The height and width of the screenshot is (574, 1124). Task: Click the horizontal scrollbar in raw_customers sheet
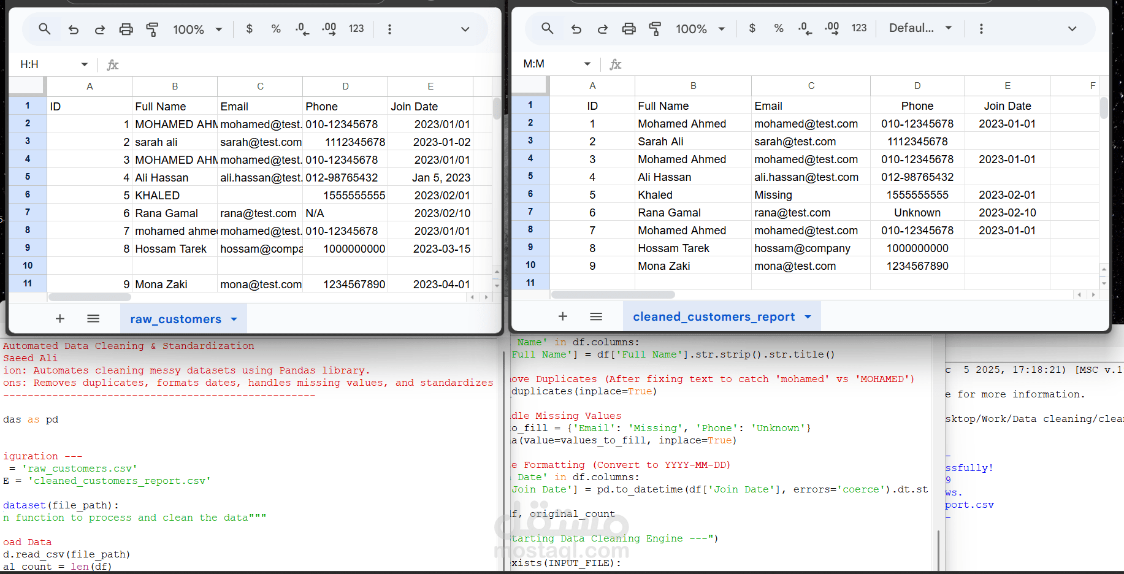point(90,297)
